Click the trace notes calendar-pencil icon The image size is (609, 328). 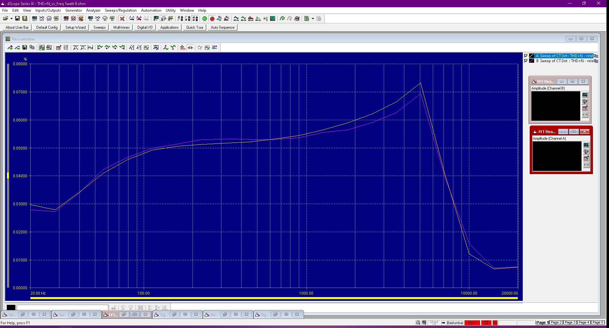pyautogui.click(x=58, y=48)
